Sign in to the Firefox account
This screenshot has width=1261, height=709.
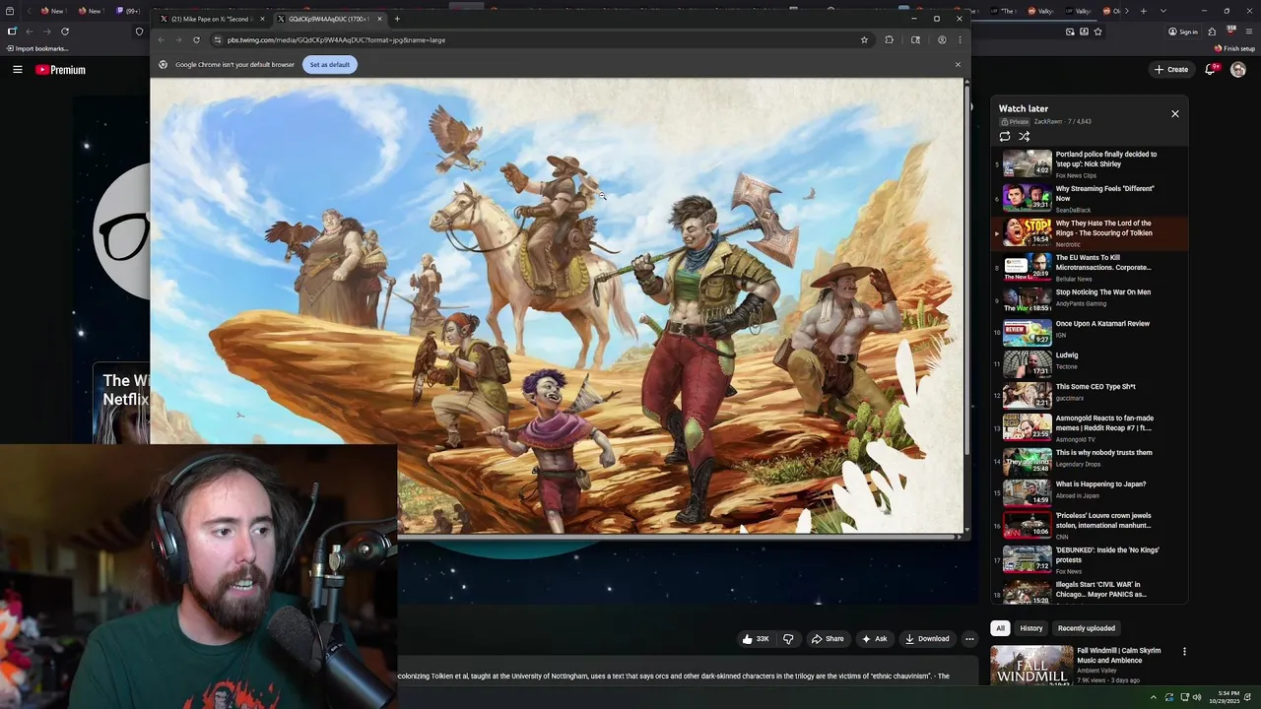[x=1183, y=32]
